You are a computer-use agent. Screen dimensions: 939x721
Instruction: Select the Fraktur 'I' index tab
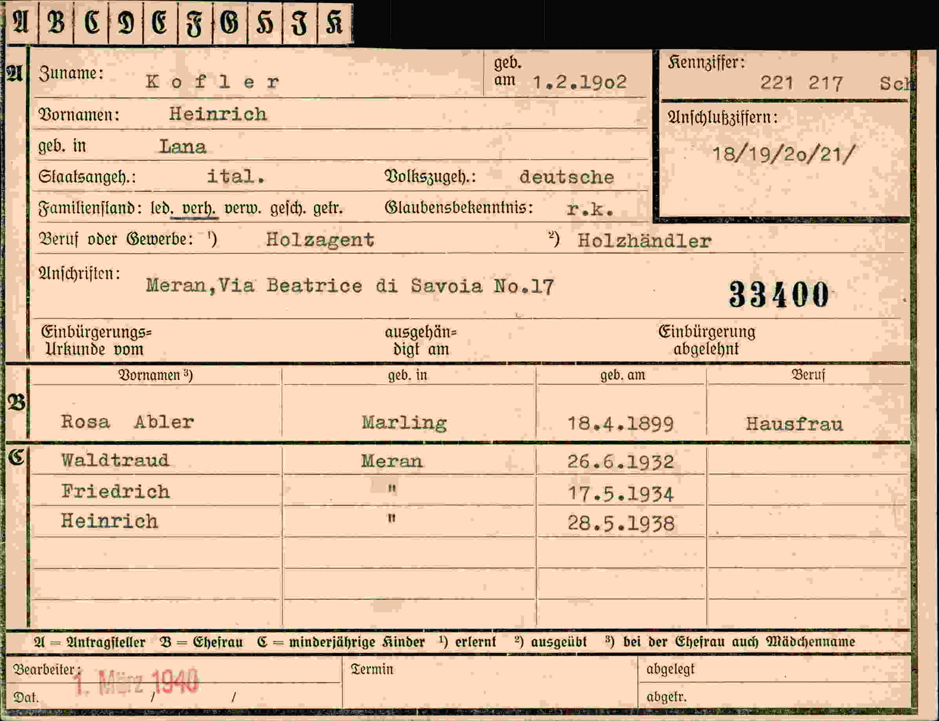pyautogui.click(x=300, y=23)
